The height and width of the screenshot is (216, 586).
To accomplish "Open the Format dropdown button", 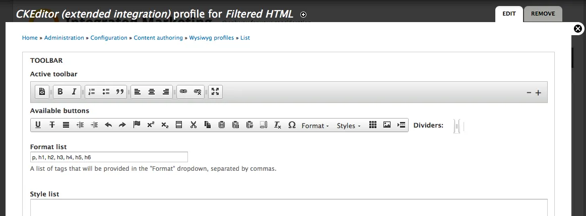I will (x=315, y=126).
